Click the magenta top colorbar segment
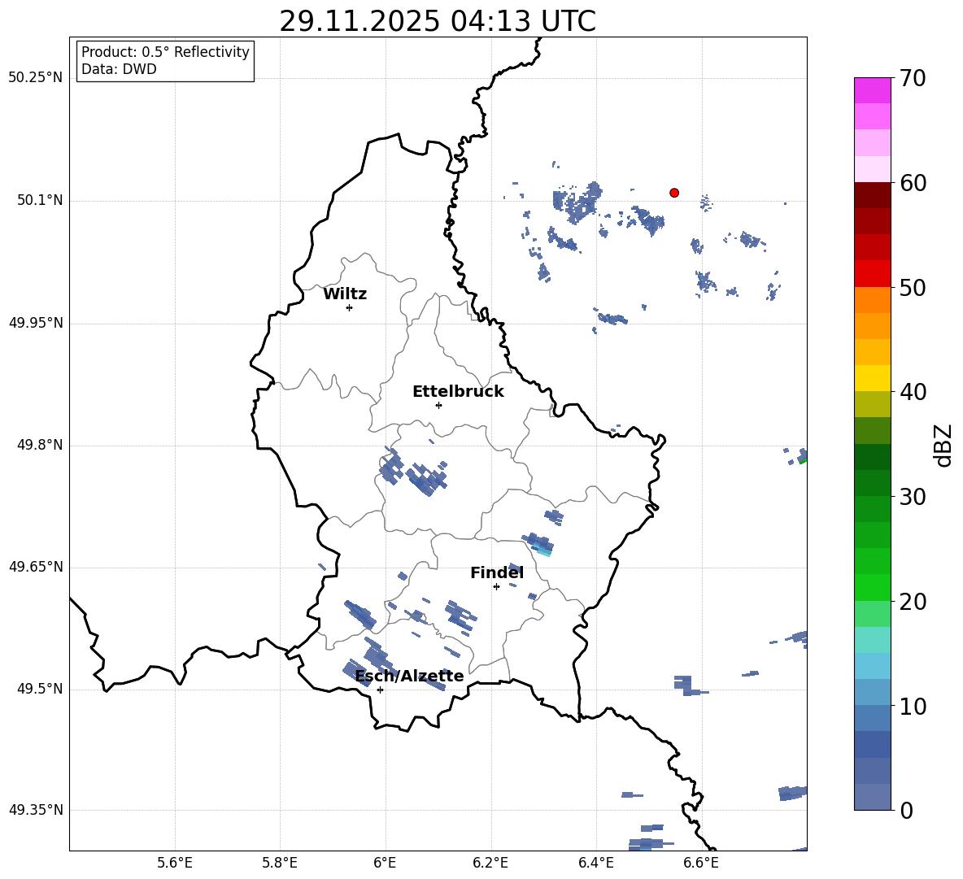 (873, 90)
